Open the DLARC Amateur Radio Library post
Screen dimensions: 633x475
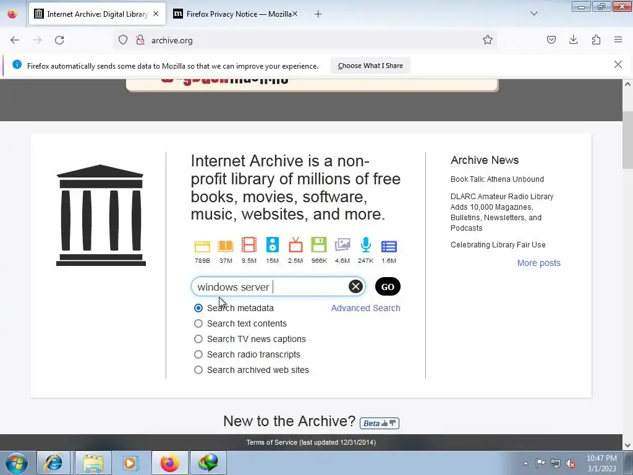click(502, 212)
